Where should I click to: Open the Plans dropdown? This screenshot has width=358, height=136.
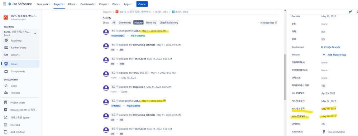pyautogui.click(x=116, y=4)
